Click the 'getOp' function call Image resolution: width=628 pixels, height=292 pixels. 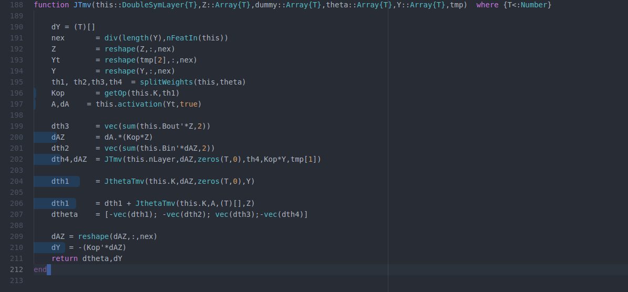point(115,93)
